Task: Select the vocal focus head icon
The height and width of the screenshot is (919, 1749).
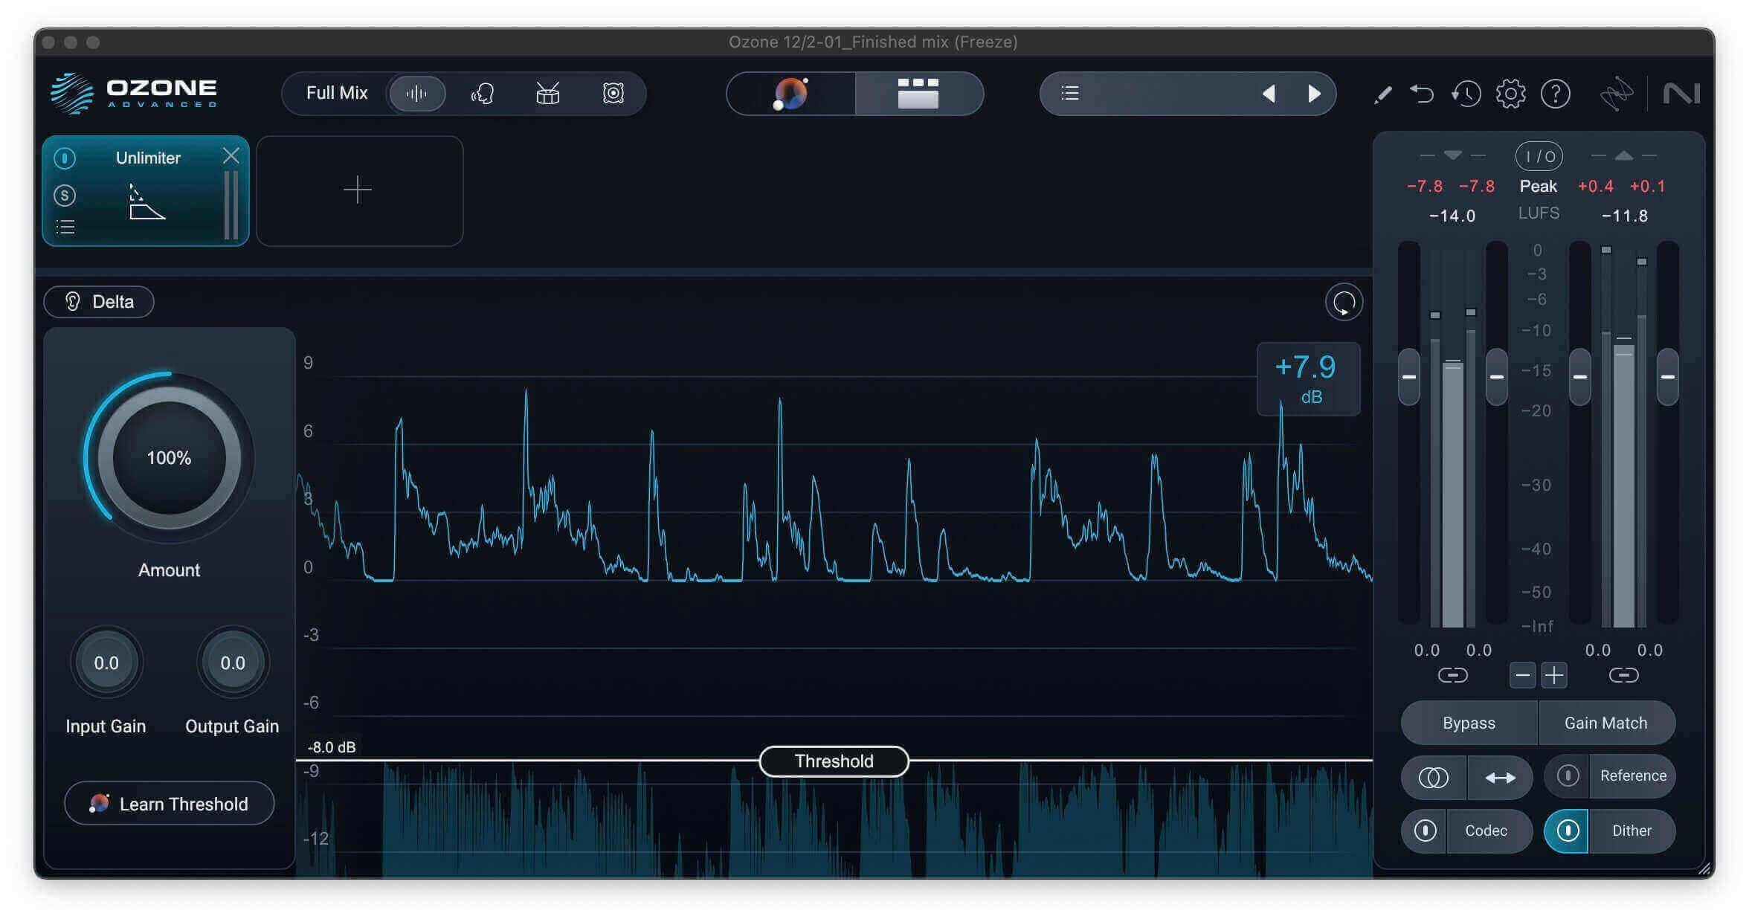Action: click(483, 94)
